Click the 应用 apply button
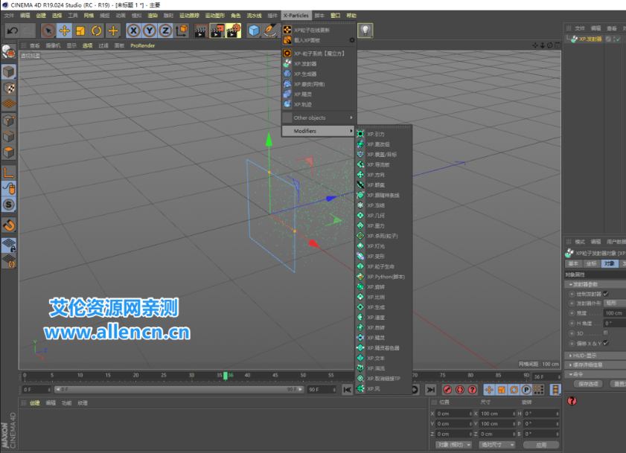Image resolution: width=626 pixels, height=453 pixels. pos(541,445)
